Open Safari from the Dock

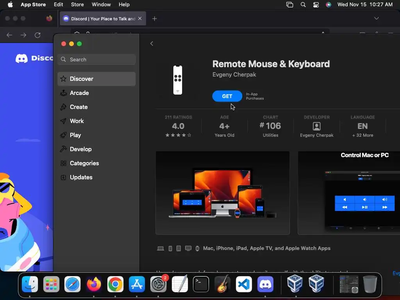[x=72, y=284]
